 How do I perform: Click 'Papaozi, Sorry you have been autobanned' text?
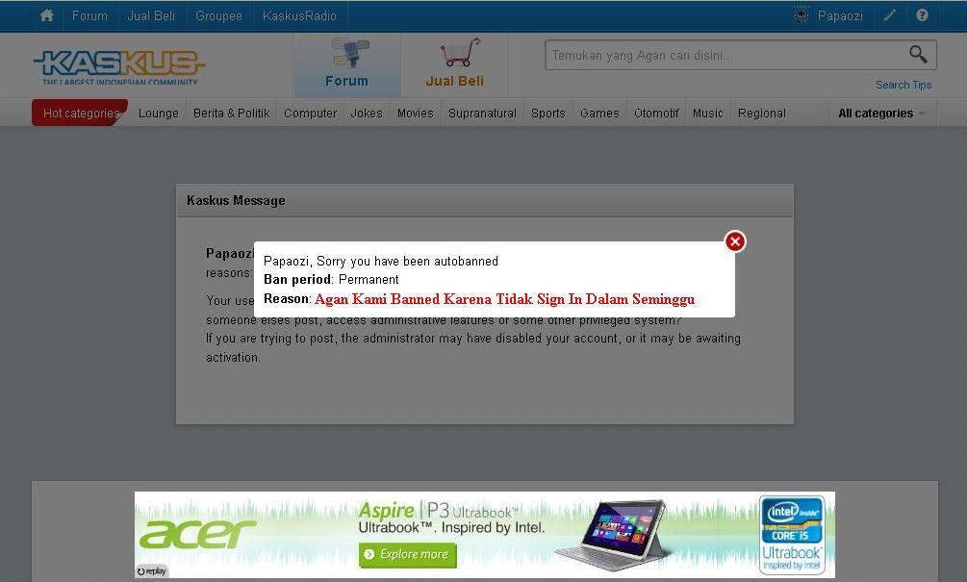[x=380, y=261]
